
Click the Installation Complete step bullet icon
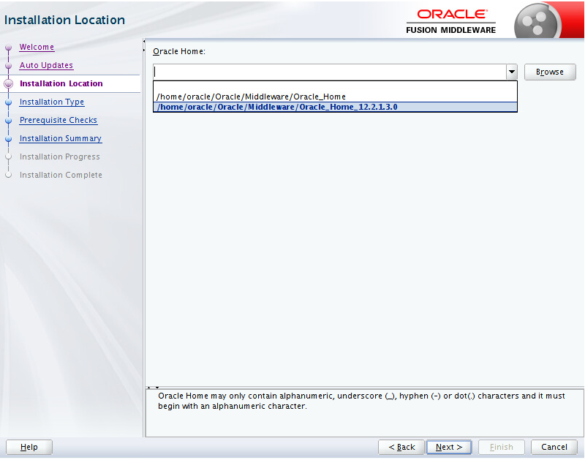pos(8,175)
